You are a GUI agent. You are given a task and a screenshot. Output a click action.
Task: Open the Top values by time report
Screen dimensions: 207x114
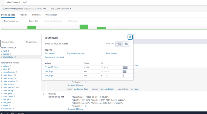pos(76,53)
